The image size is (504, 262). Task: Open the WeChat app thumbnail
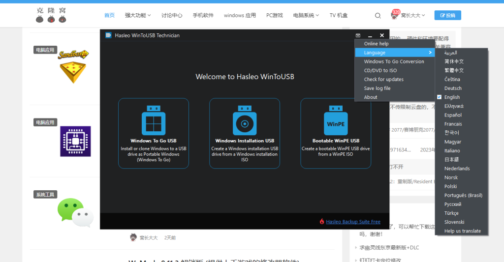coord(75,212)
